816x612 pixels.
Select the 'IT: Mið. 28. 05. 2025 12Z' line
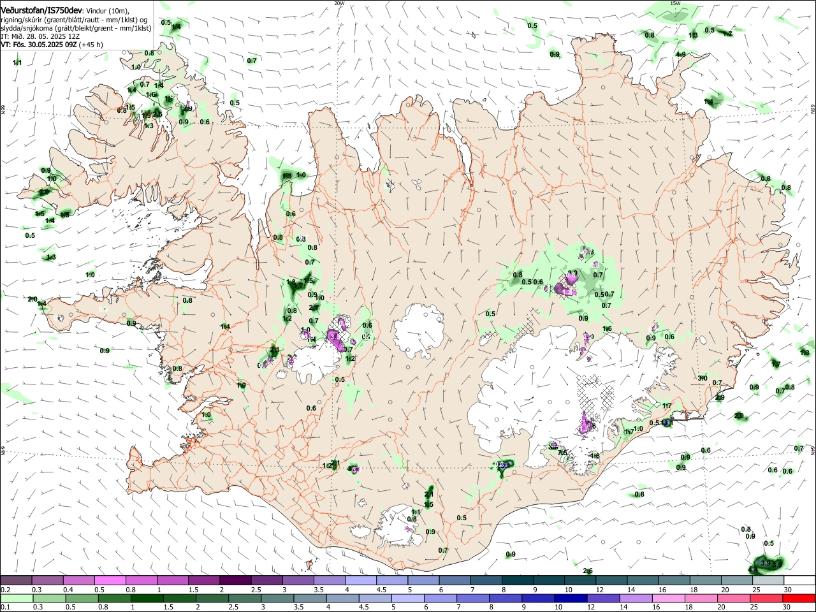[x=40, y=36]
